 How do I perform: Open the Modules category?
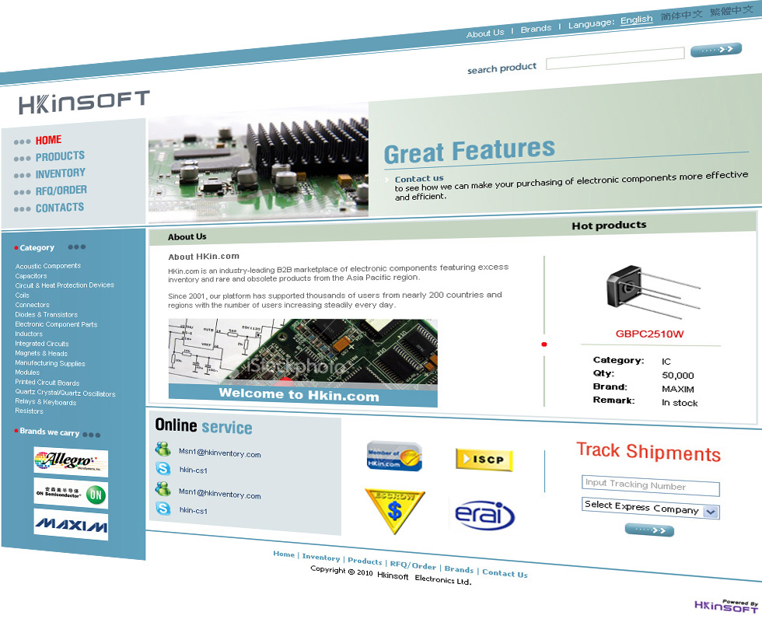point(27,372)
